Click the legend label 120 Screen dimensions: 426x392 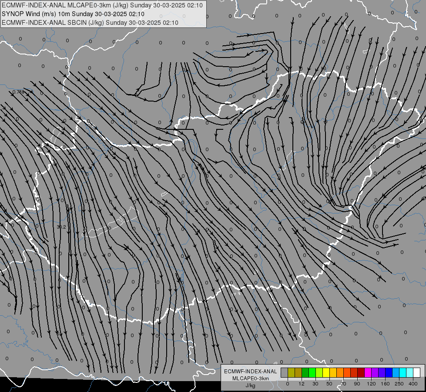(x=372, y=384)
